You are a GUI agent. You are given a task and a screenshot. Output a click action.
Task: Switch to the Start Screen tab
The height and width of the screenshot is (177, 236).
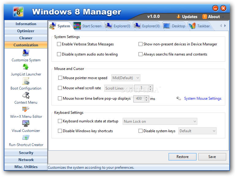coord(88,26)
